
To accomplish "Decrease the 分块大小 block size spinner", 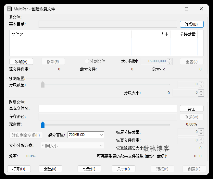I will (x=201, y=95).
